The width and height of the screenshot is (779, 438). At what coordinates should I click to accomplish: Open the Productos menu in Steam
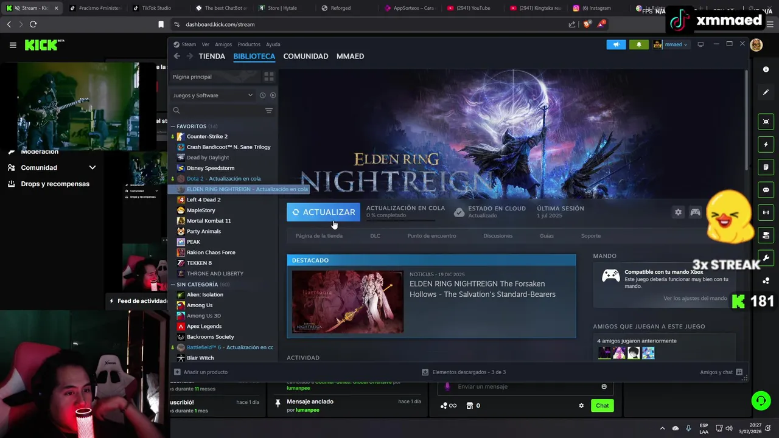pos(249,44)
